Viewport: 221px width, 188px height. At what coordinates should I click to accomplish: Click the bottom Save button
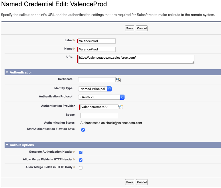(x=129, y=182)
